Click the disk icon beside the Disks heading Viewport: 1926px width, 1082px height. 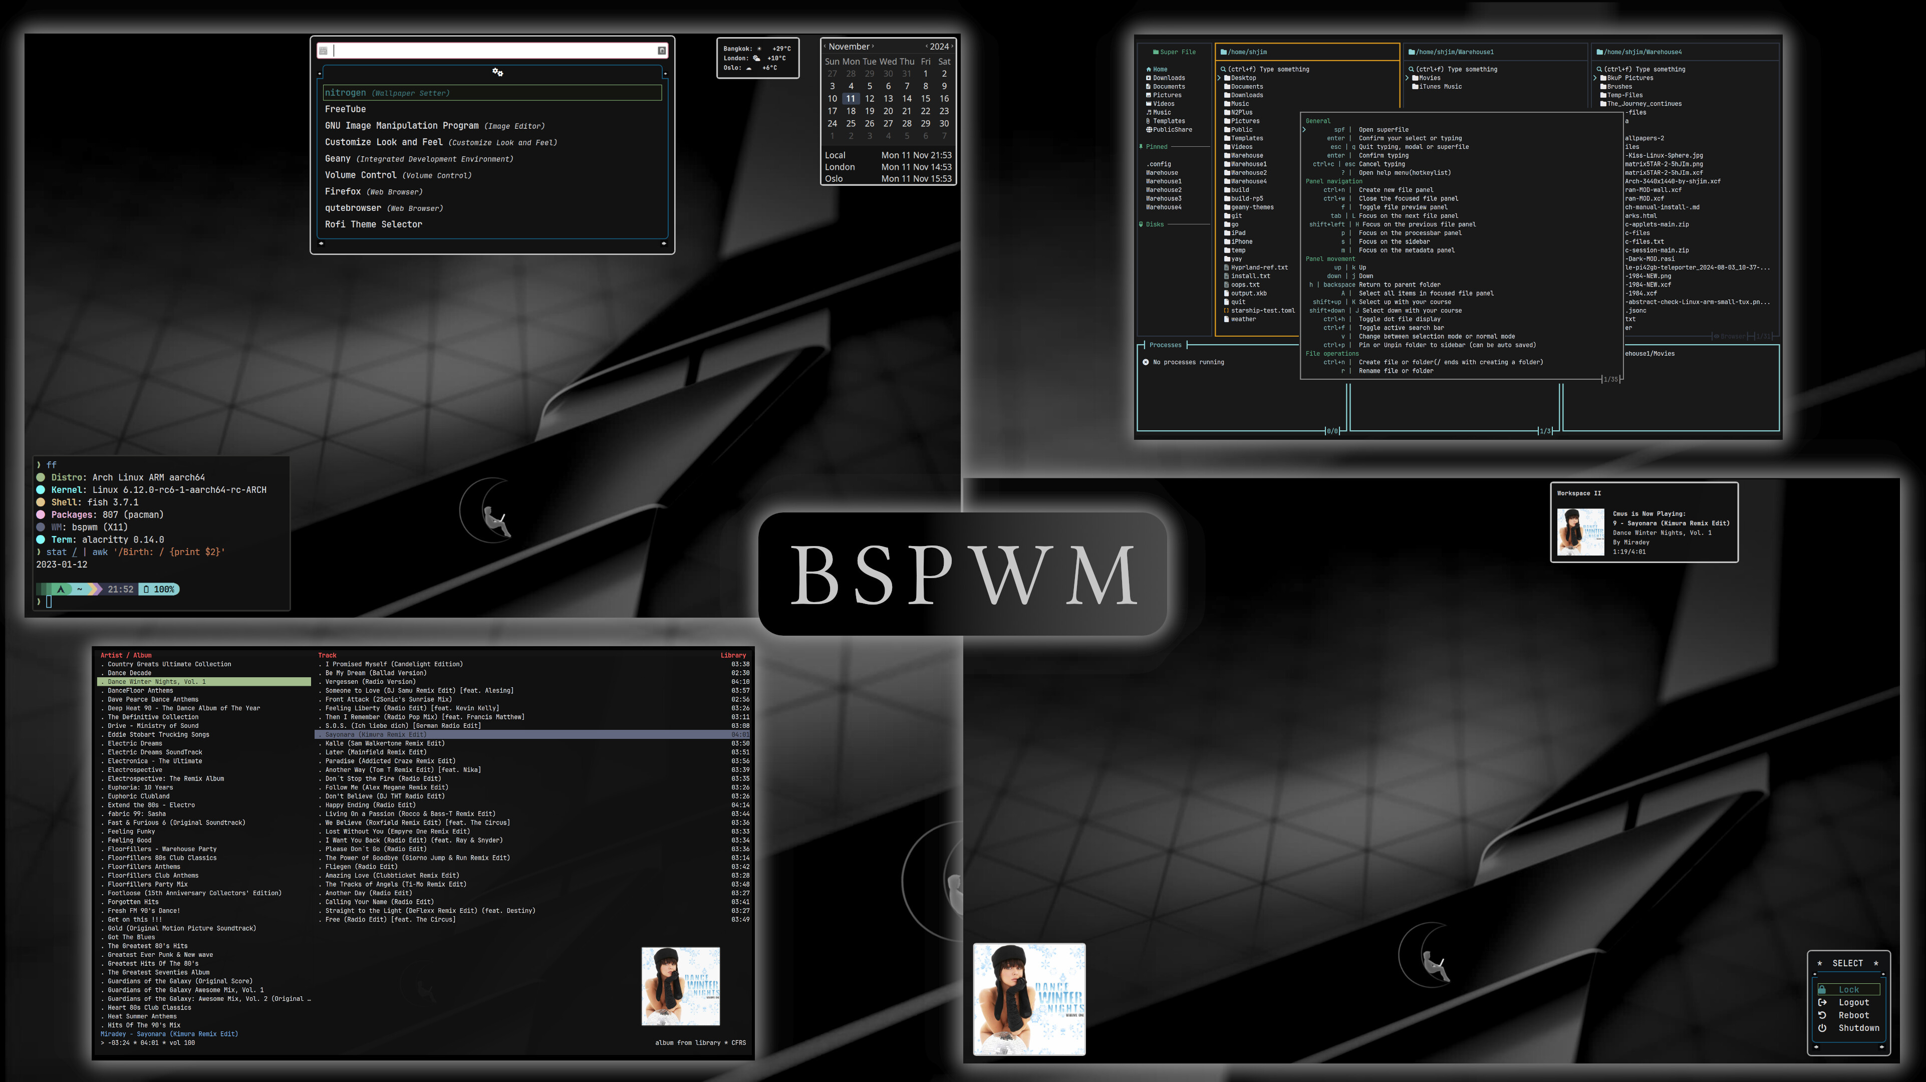point(1141,224)
